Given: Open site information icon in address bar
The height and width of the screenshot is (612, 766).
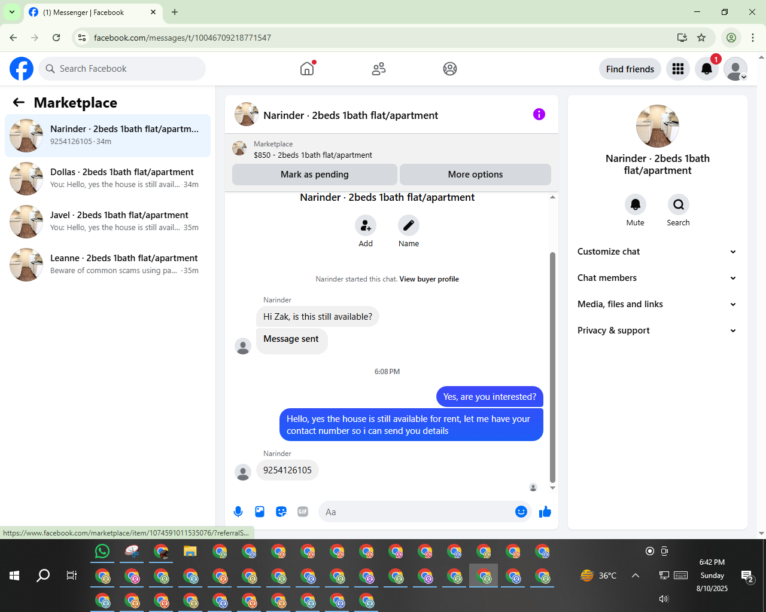Looking at the screenshot, I should tap(82, 38).
